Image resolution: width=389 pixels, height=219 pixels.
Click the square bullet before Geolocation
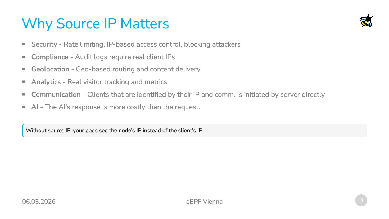click(24, 69)
